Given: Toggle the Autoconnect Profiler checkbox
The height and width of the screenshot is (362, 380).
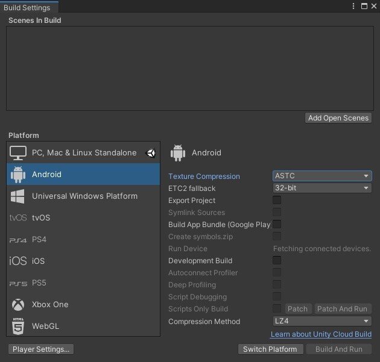Looking at the screenshot, I should pyautogui.click(x=277, y=272).
